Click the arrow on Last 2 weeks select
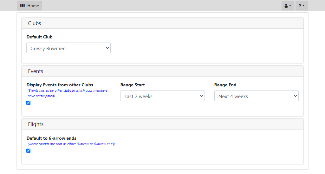 (201, 96)
